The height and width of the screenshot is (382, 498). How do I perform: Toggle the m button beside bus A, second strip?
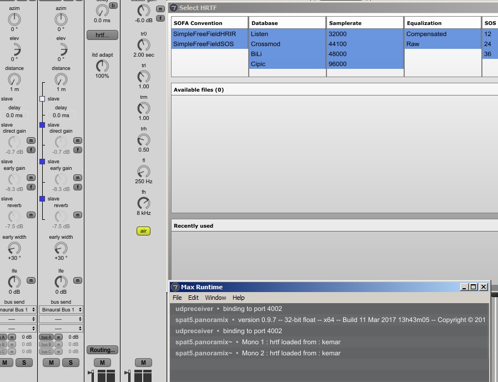[x=58, y=337]
